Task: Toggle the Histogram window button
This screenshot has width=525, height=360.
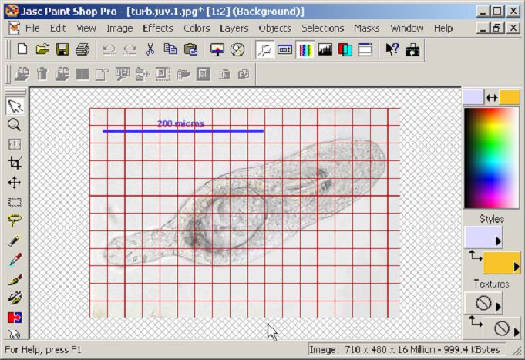Action: [x=325, y=50]
